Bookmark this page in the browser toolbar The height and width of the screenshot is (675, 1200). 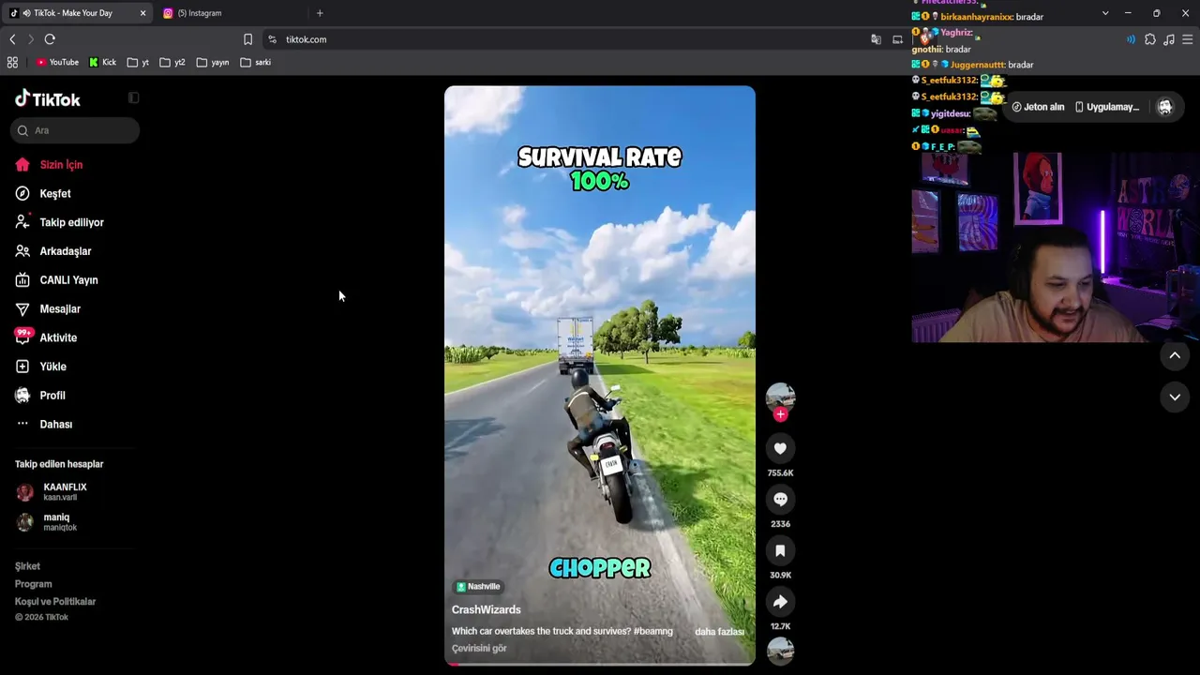point(247,39)
